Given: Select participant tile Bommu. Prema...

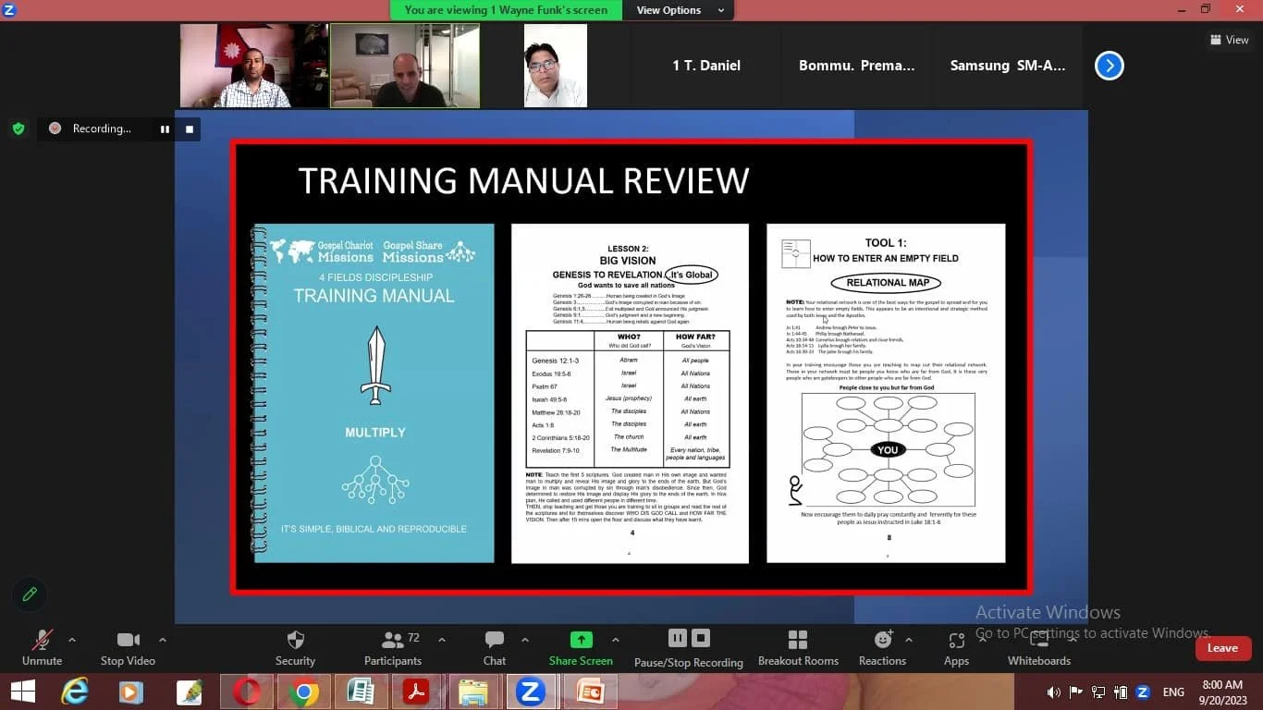Looking at the screenshot, I should (857, 66).
